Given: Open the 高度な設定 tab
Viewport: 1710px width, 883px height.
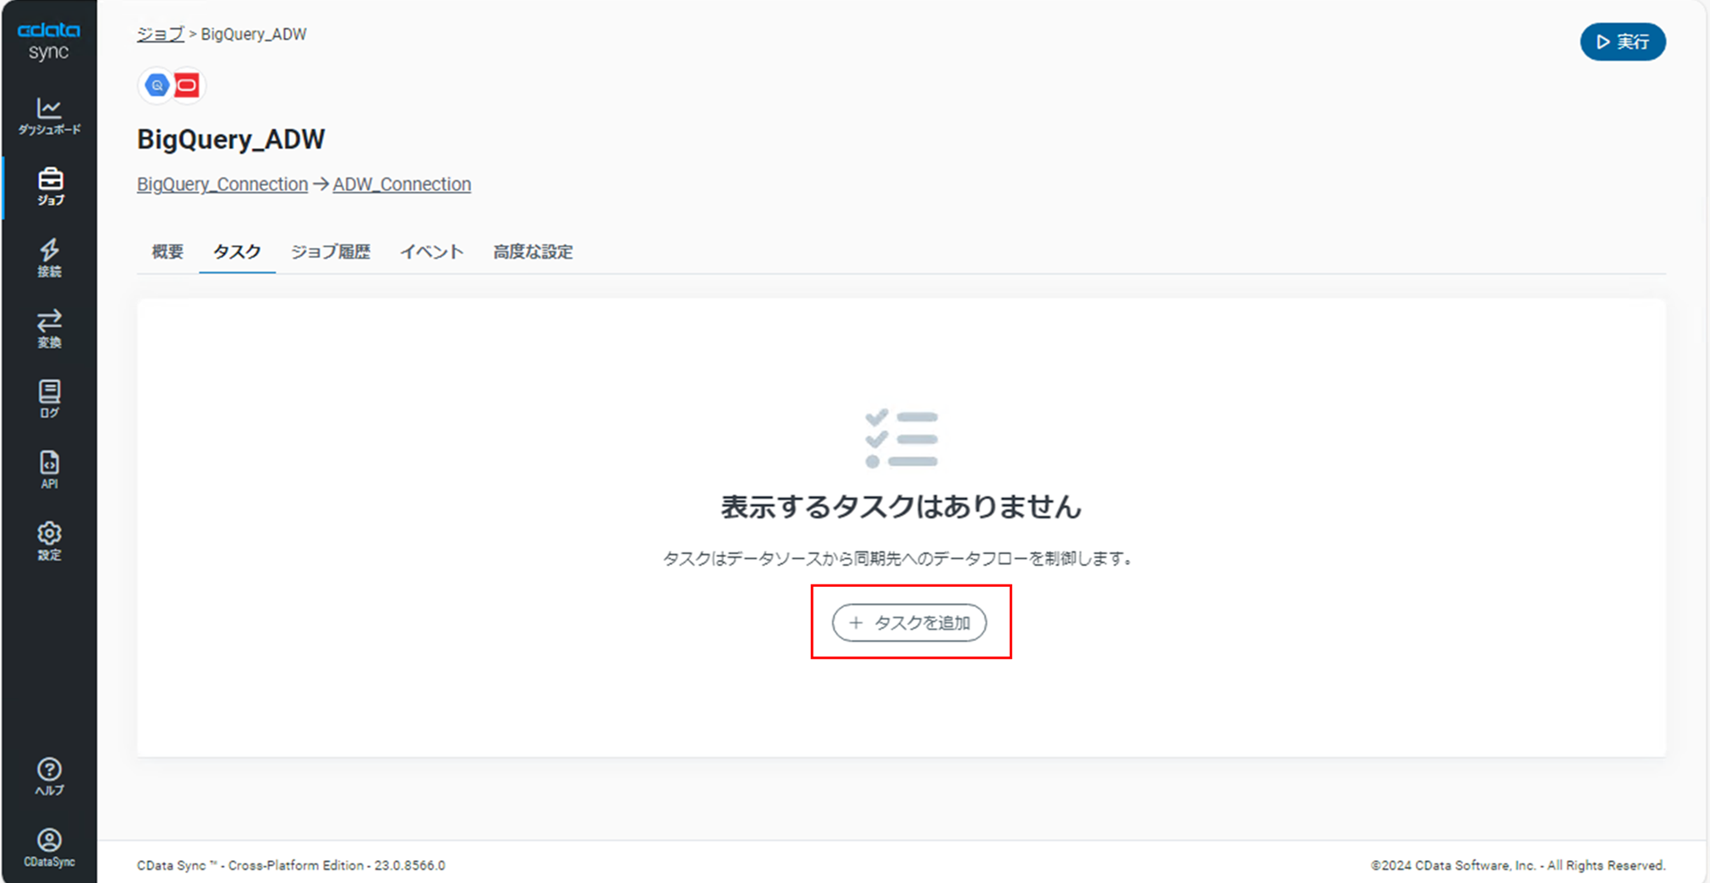Looking at the screenshot, I should [x=533, y=251].
